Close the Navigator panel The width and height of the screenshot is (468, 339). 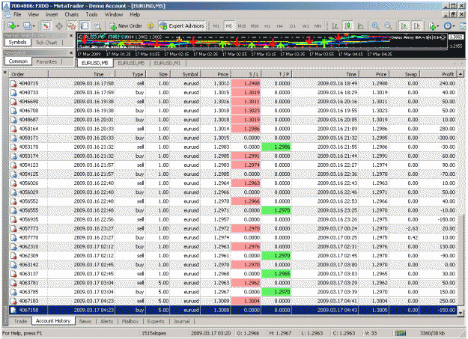click(x=71, y=53)
